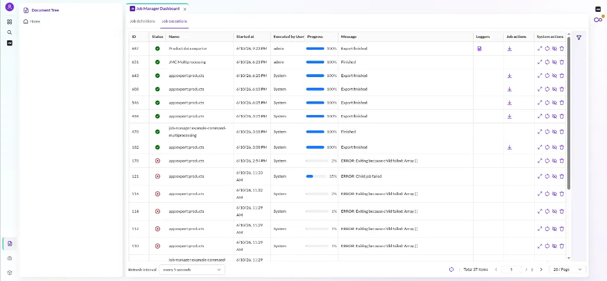
Task: Close the Job Manager Dashboard tab
Action: pyautogui.click(x=185, y=9)
